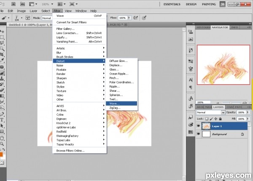
Task: Switch to the Navigator tab
Action: [x=220, y=27]
